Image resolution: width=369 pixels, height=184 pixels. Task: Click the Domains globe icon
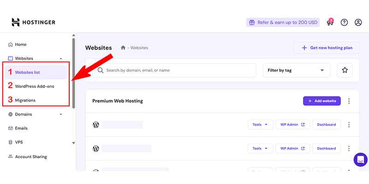(10, 114)
